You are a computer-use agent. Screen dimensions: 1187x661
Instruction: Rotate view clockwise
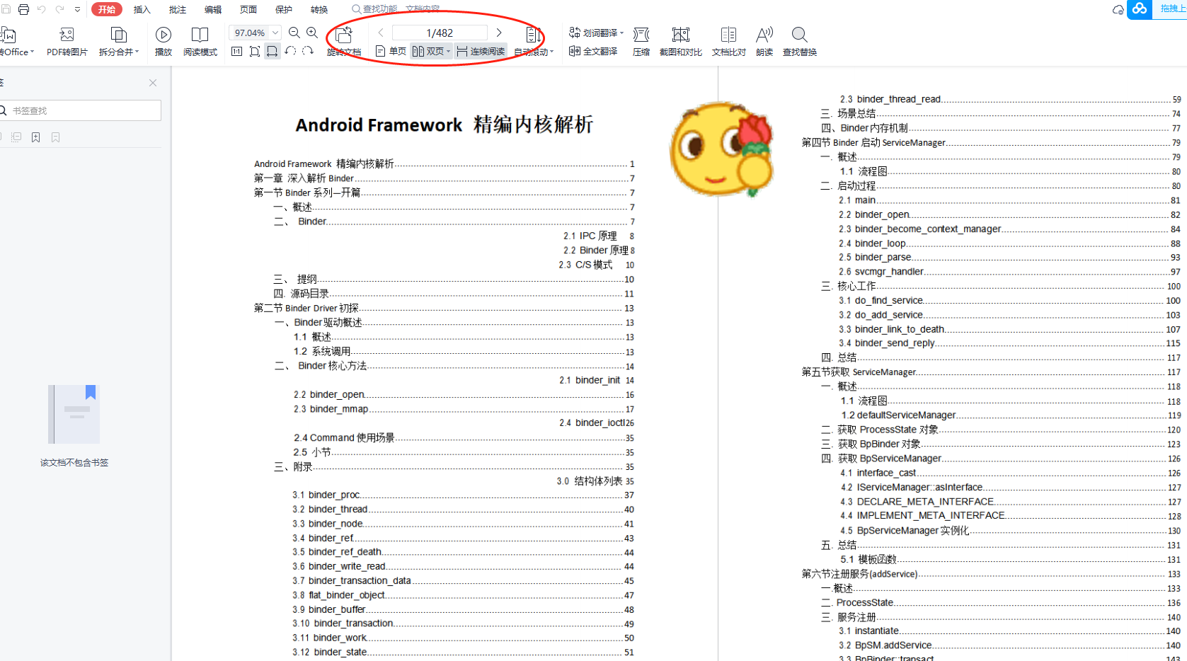tap(308, 51)
